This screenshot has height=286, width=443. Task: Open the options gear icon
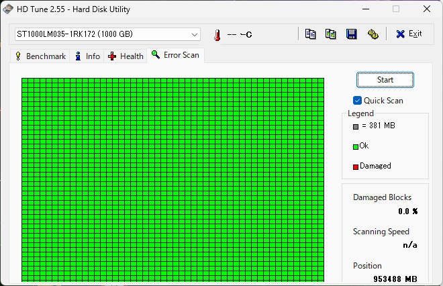[373, 34]
